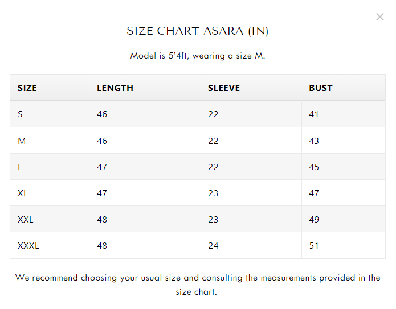Select the L size row label
Viewport: 396px width, 309px height.
pos(21,167)
